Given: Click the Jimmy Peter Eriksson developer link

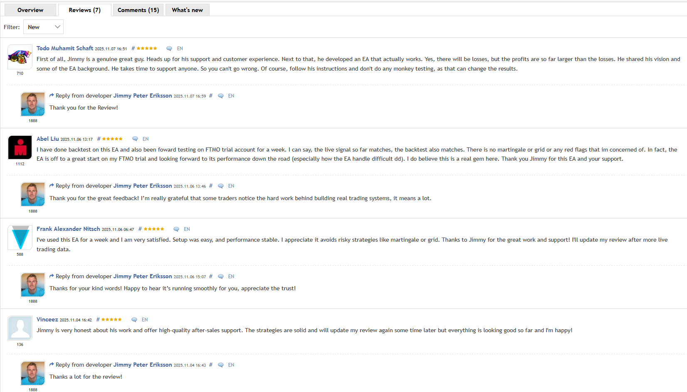Looking at the screenshot, I should (x=143, y=96).
